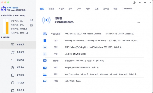The image size is (153, 93).
Task: Click the rocket icon for 自启管理
Action: 13,52
